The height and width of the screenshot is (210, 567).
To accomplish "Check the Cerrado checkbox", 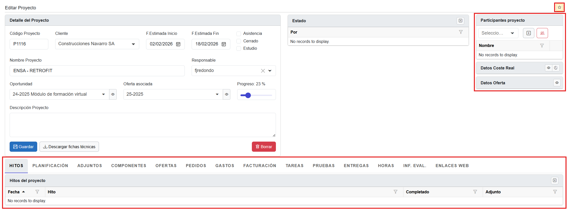I will 239,41.
